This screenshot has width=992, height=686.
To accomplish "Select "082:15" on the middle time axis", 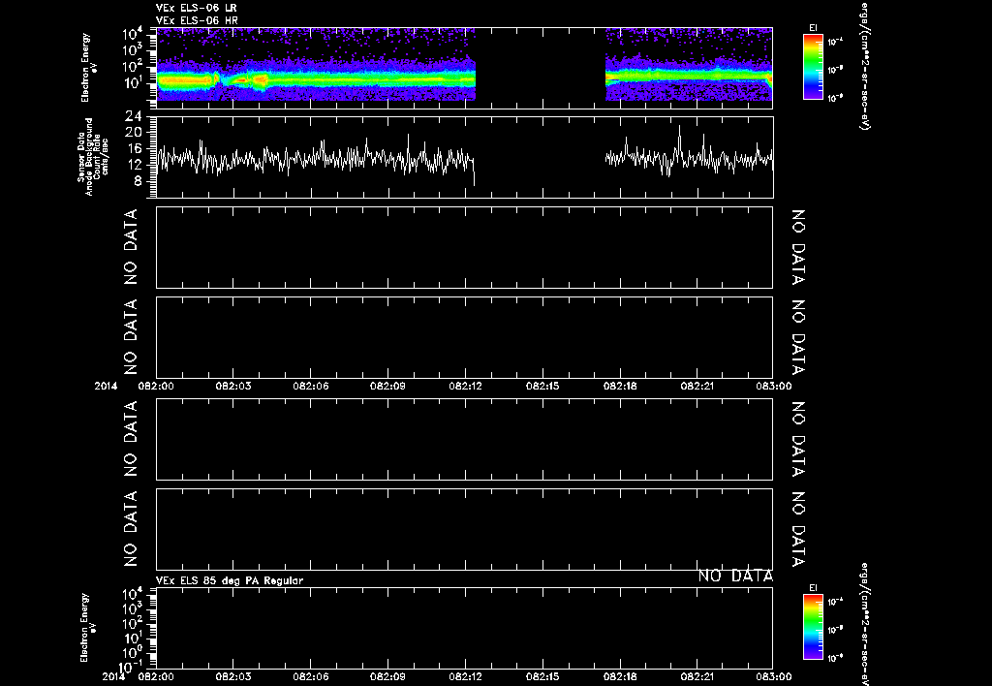I will [x=542, y=386].
